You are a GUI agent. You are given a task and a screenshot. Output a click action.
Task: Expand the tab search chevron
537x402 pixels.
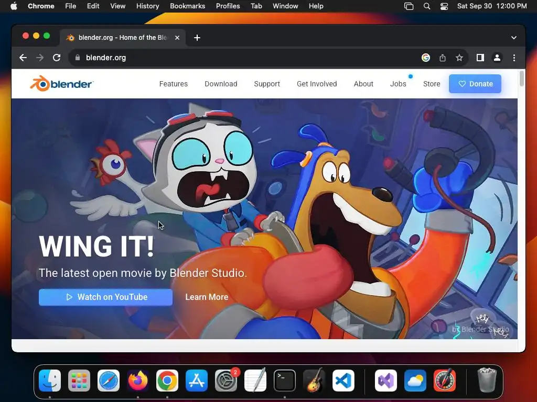[x=514, y=38]
